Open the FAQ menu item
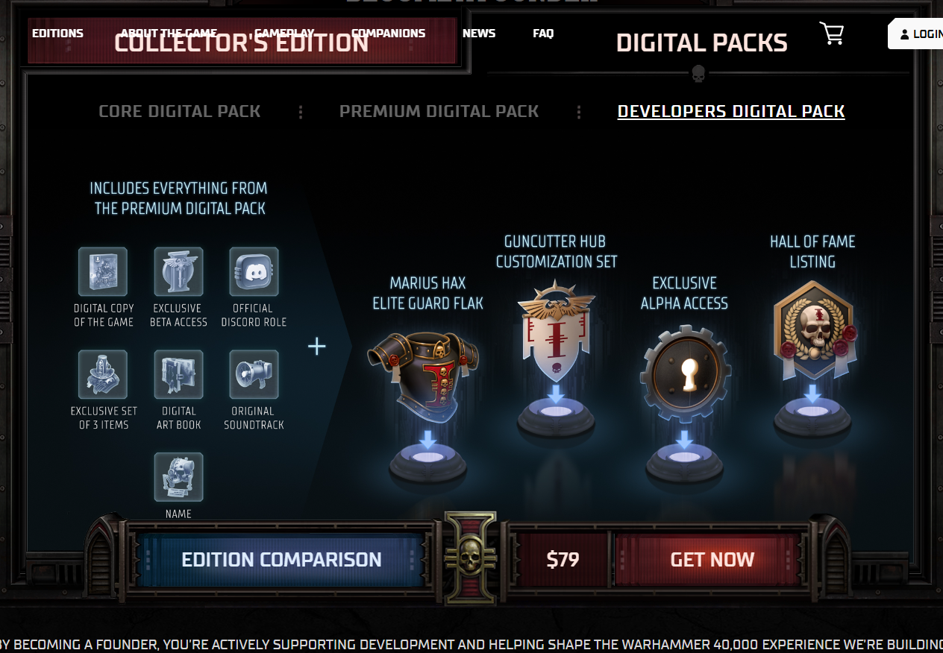Screen dimensions: 943x653 click(x=543, y=34)
